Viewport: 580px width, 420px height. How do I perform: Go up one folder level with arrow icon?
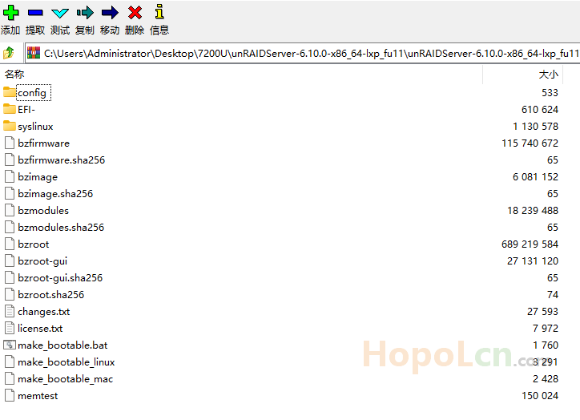(x=9, y=53)
